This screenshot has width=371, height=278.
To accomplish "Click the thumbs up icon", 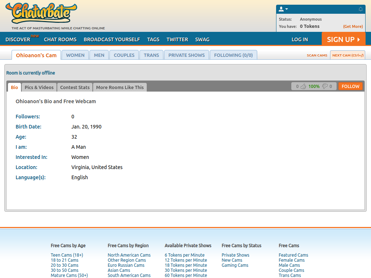I will (x=303, y=86).
